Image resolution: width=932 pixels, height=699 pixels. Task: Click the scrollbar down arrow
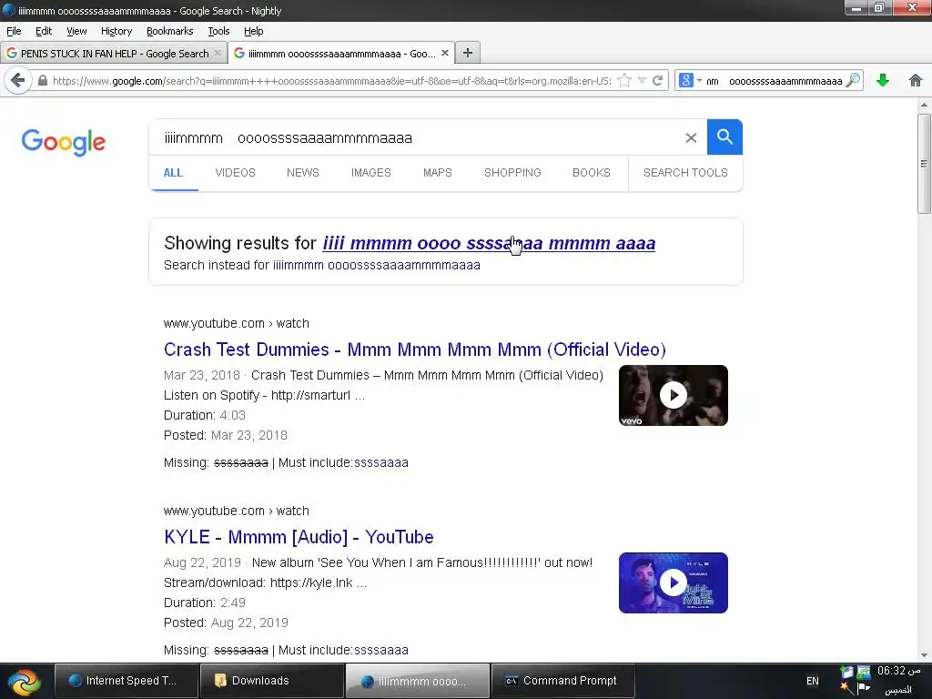(924, 655)
